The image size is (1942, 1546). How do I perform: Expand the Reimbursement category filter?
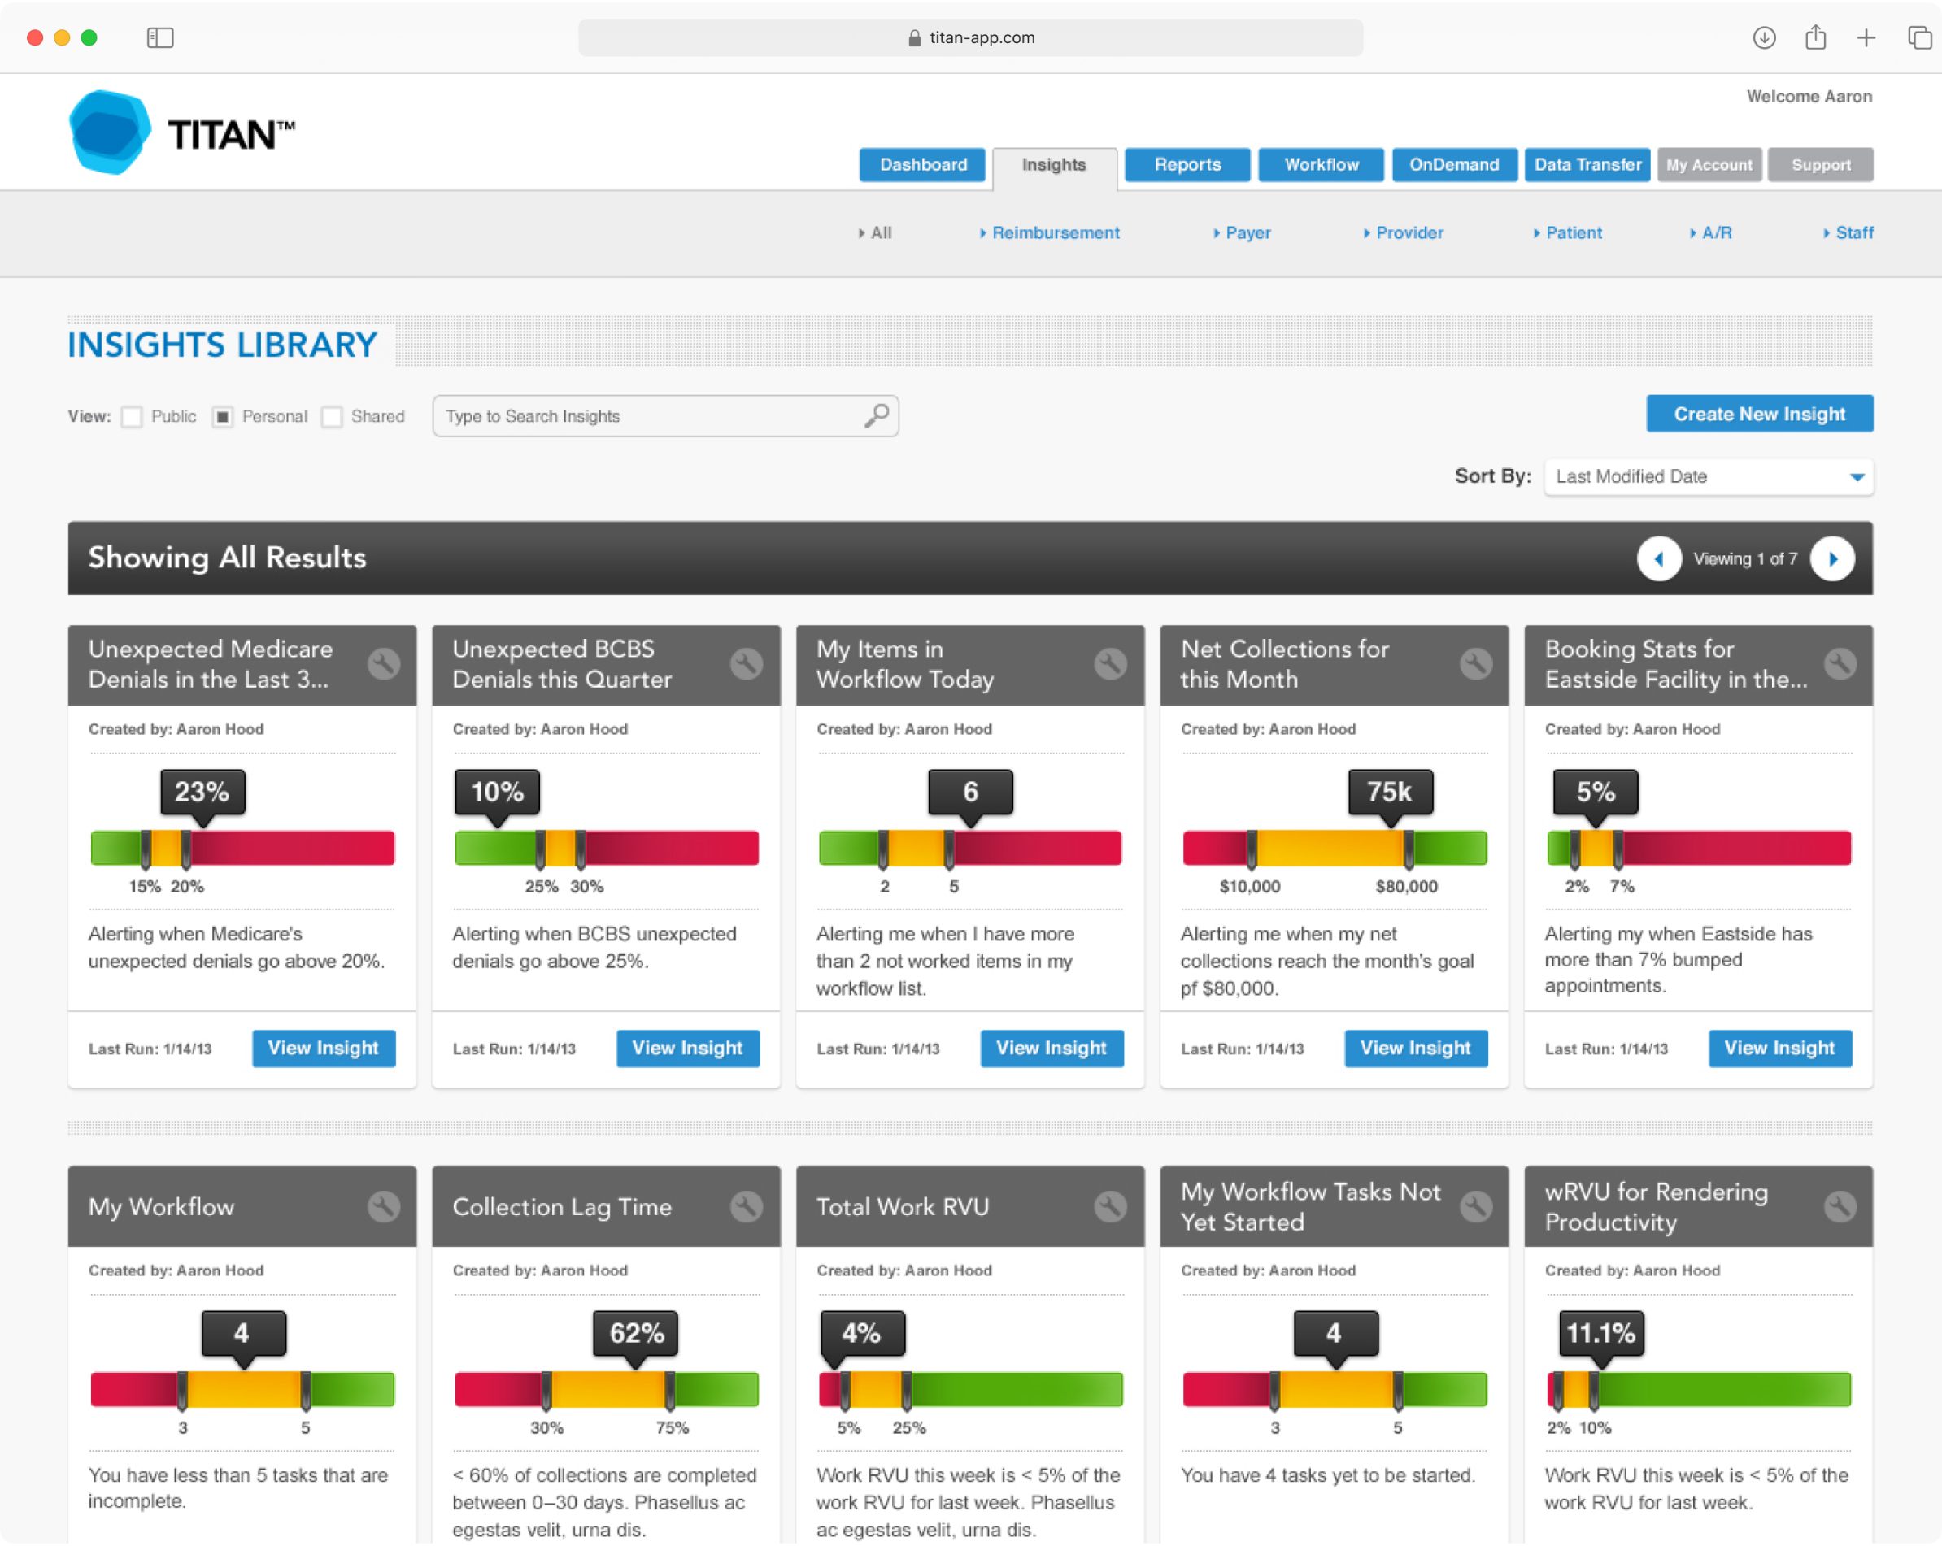coord(1049,232)
